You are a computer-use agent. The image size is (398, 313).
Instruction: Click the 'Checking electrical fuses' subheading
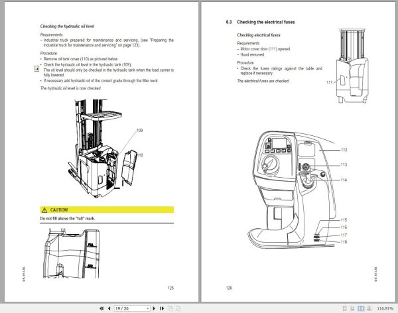[x=259, y=35]
